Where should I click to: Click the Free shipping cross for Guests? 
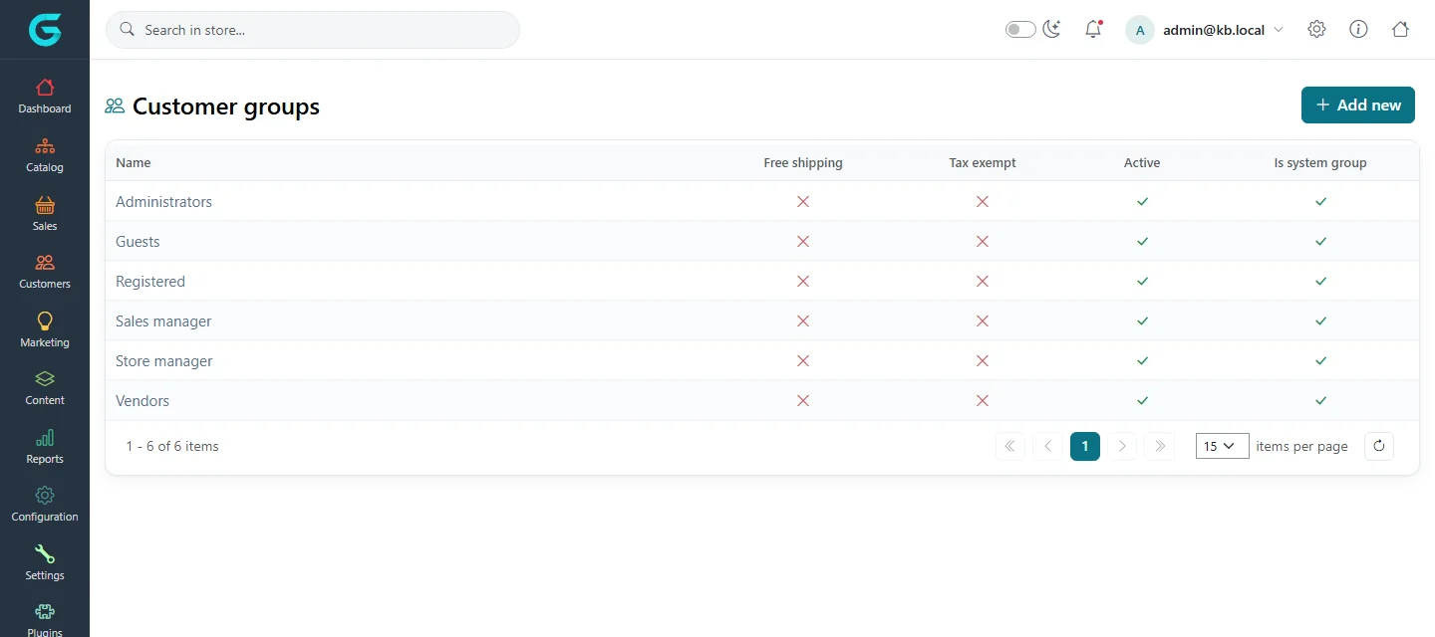pyautogui.click(x=803, y=241)
